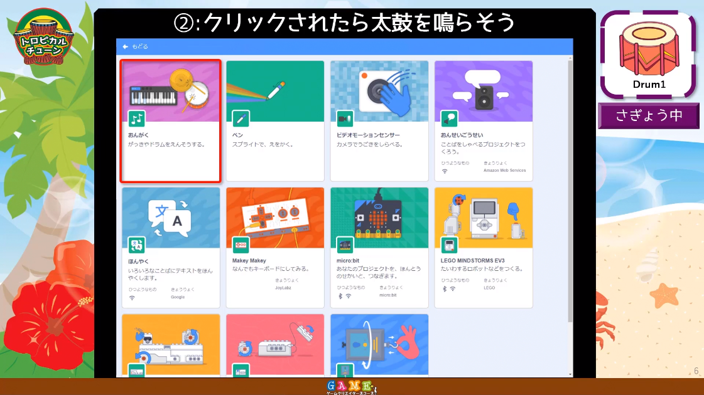Click the Makey Makey badge icon
This screenshot has width=704, height=395.
(241, 245)
